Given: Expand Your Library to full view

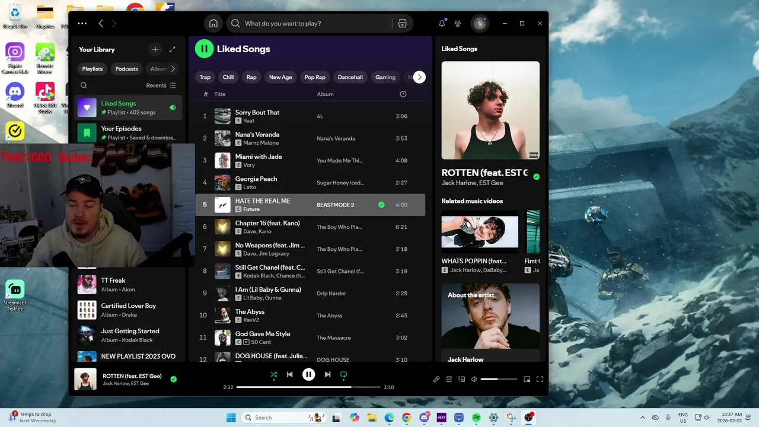Looking at the screenshot, I should [x=173, y=49].
